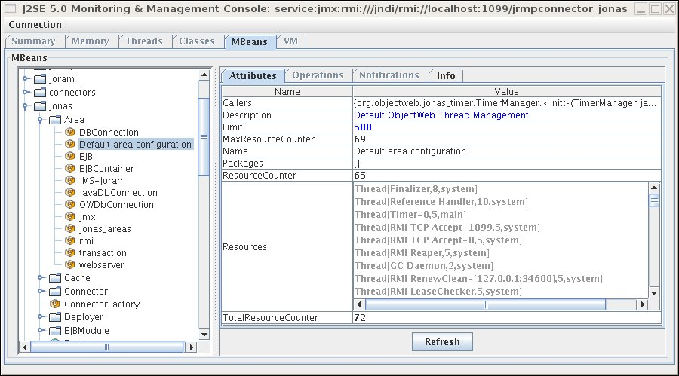Viewport: 679px width, 376px height.
Task: Expand the Deployer tree node
Action: point(41,317)
